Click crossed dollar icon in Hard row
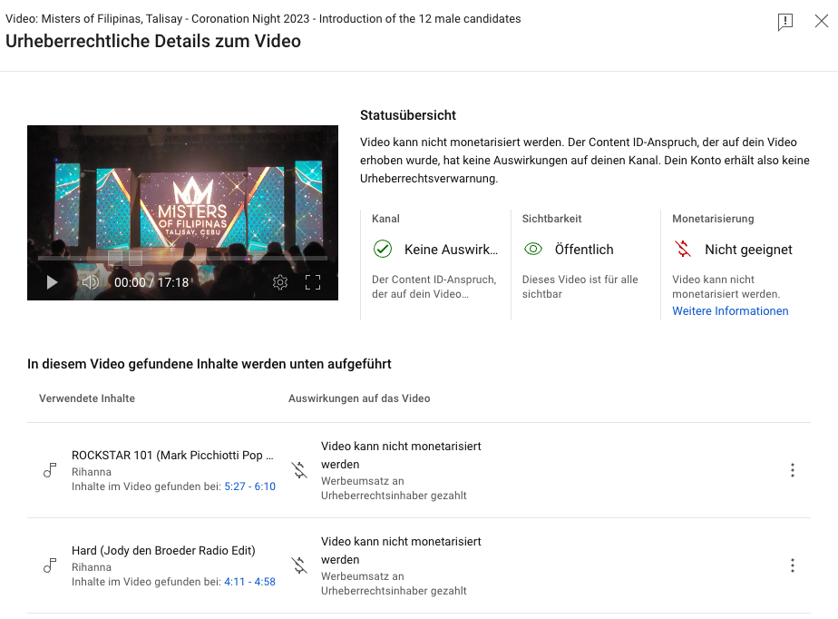This screenshot has width=838, height=619. point(300,565)
